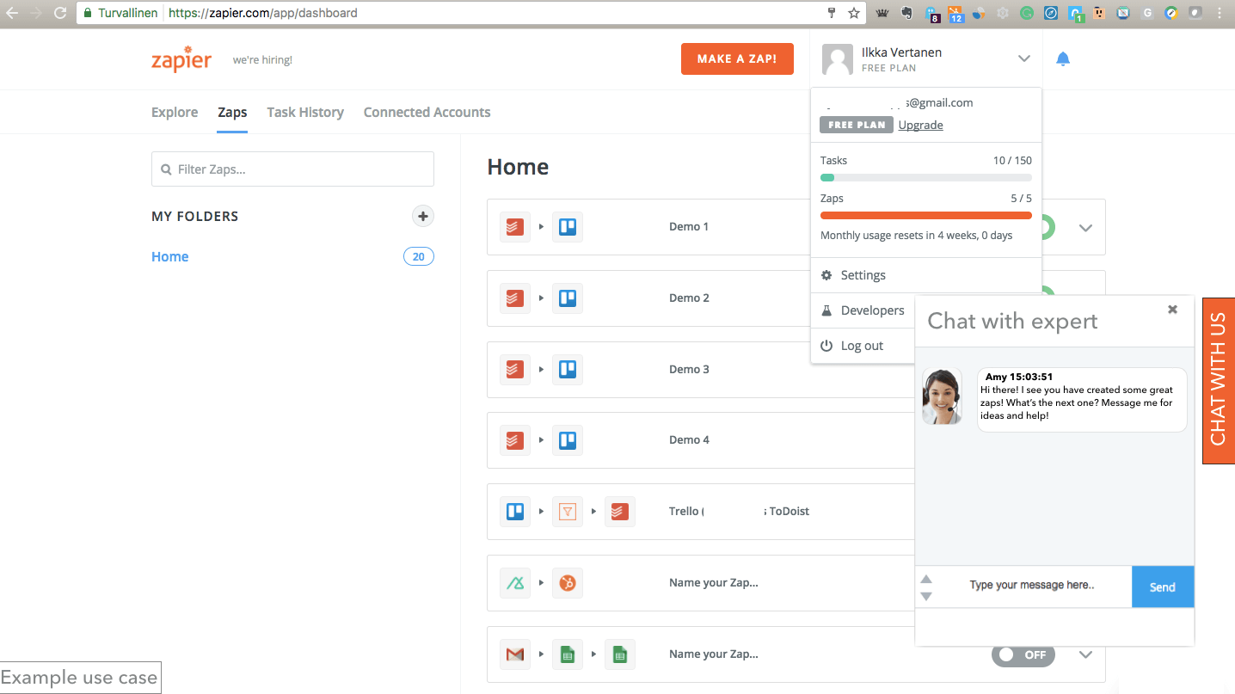This screenshot has width=1235, height=694.
Task: Click the Upgrade link
Action: pos(920,125)
